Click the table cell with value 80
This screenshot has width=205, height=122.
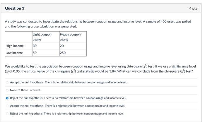click(46, 46)
